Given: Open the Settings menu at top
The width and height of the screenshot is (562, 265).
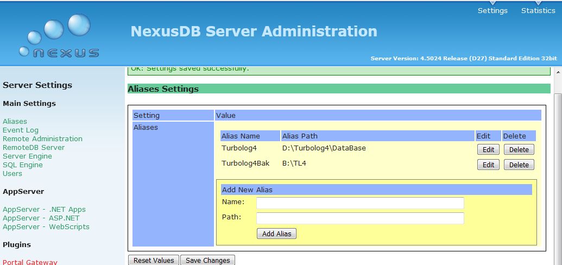Looking at the screenshot, I should 492,10.
